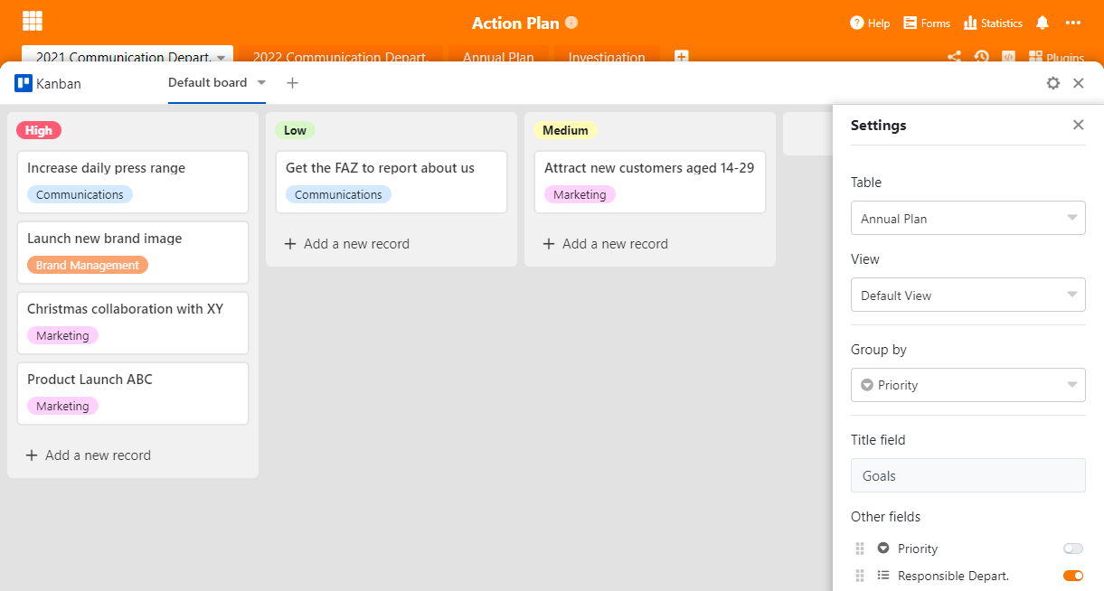
Task: Disable the Responsible Depart. field toggle
Action: tap(1072, 576)
